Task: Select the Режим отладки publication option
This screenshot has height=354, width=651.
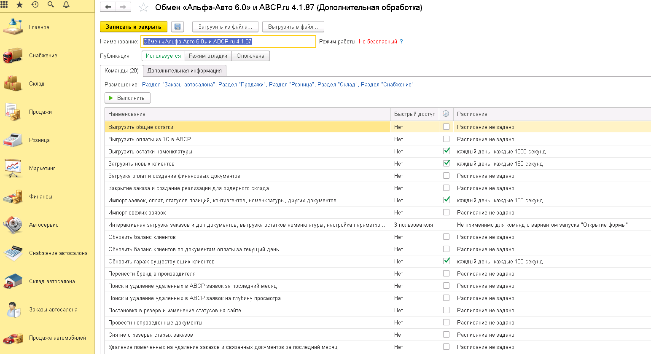Action: 208,56
